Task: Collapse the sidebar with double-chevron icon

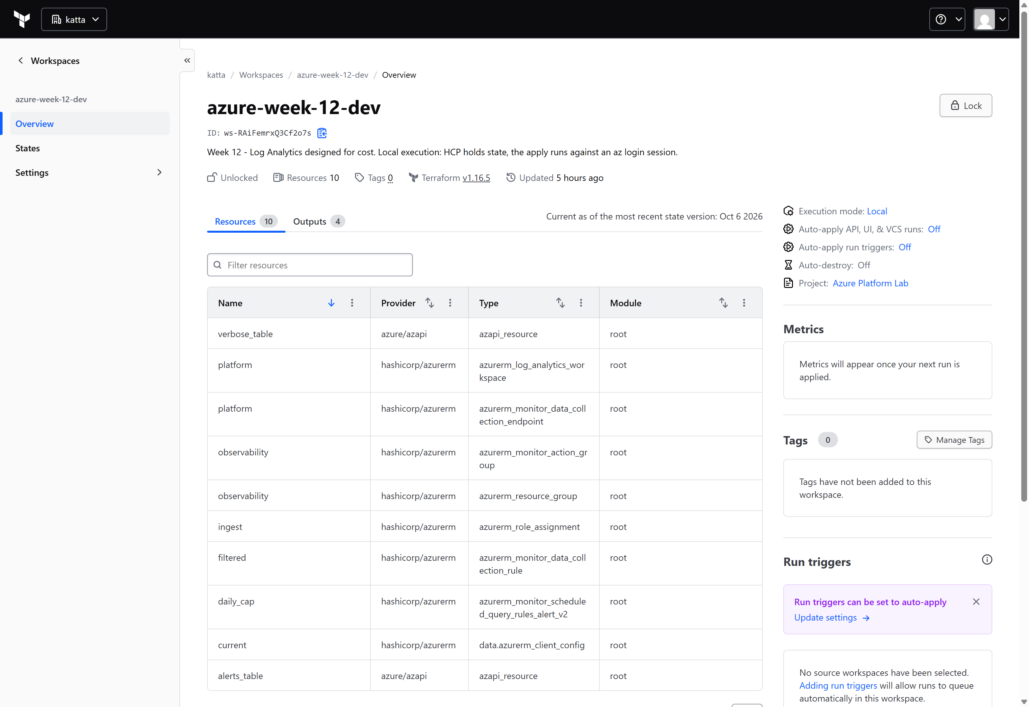Action: (187, 60)
